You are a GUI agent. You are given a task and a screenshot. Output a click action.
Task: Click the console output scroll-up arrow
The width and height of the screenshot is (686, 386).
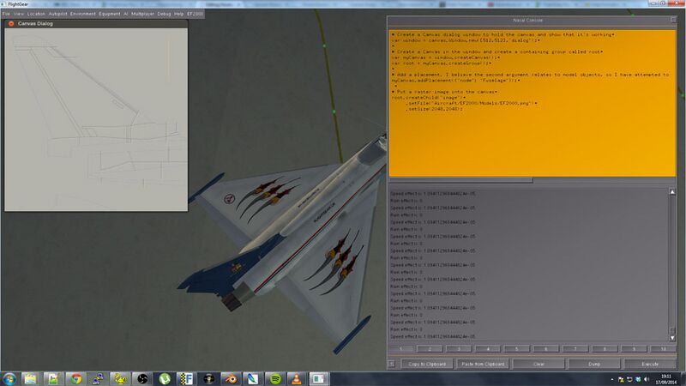tap(672, 192)
